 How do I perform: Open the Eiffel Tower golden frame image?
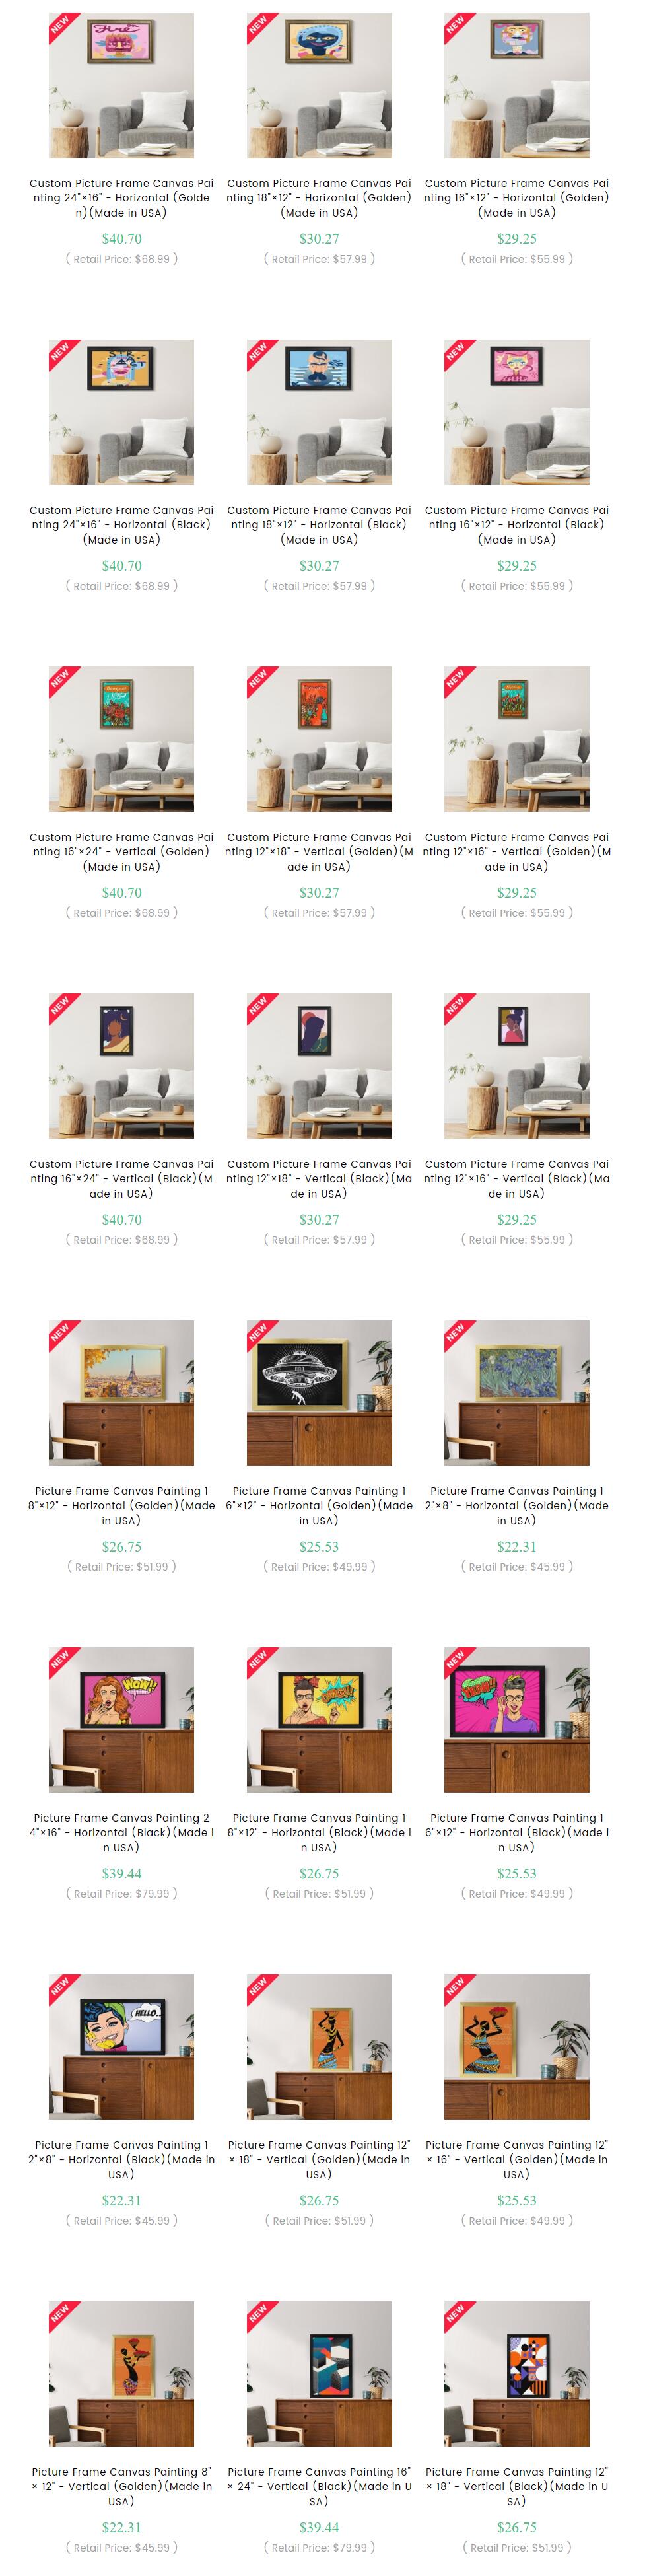click(x=121, y=1393)
